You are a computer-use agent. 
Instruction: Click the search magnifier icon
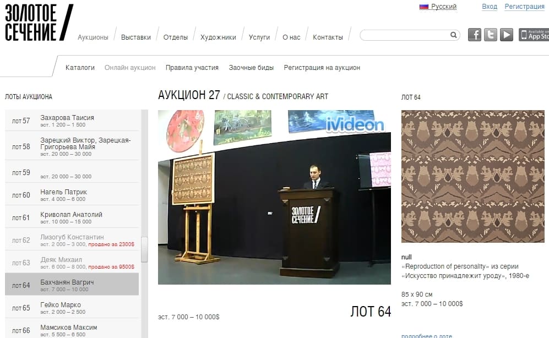453,35
